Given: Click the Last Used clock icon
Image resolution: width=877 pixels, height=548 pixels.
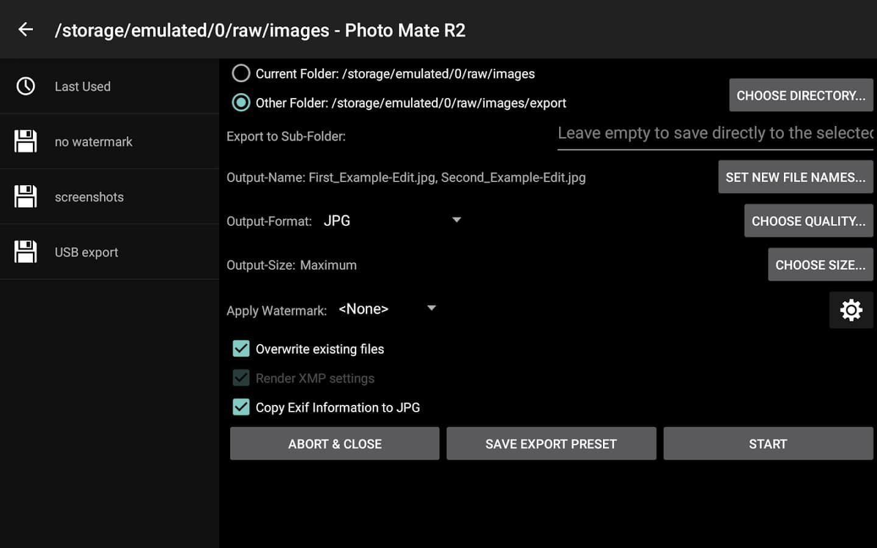Looking at the screenshot, I should click(26, 86).
